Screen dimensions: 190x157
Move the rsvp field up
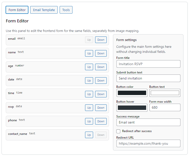tap(89, 108)
